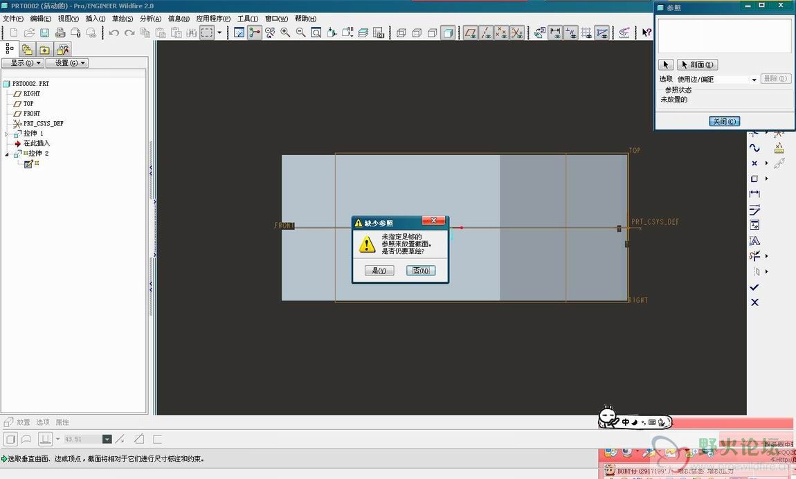The image size is (796, 479).
Task: Toggle shaded display mode
Action: coord(448,33)
